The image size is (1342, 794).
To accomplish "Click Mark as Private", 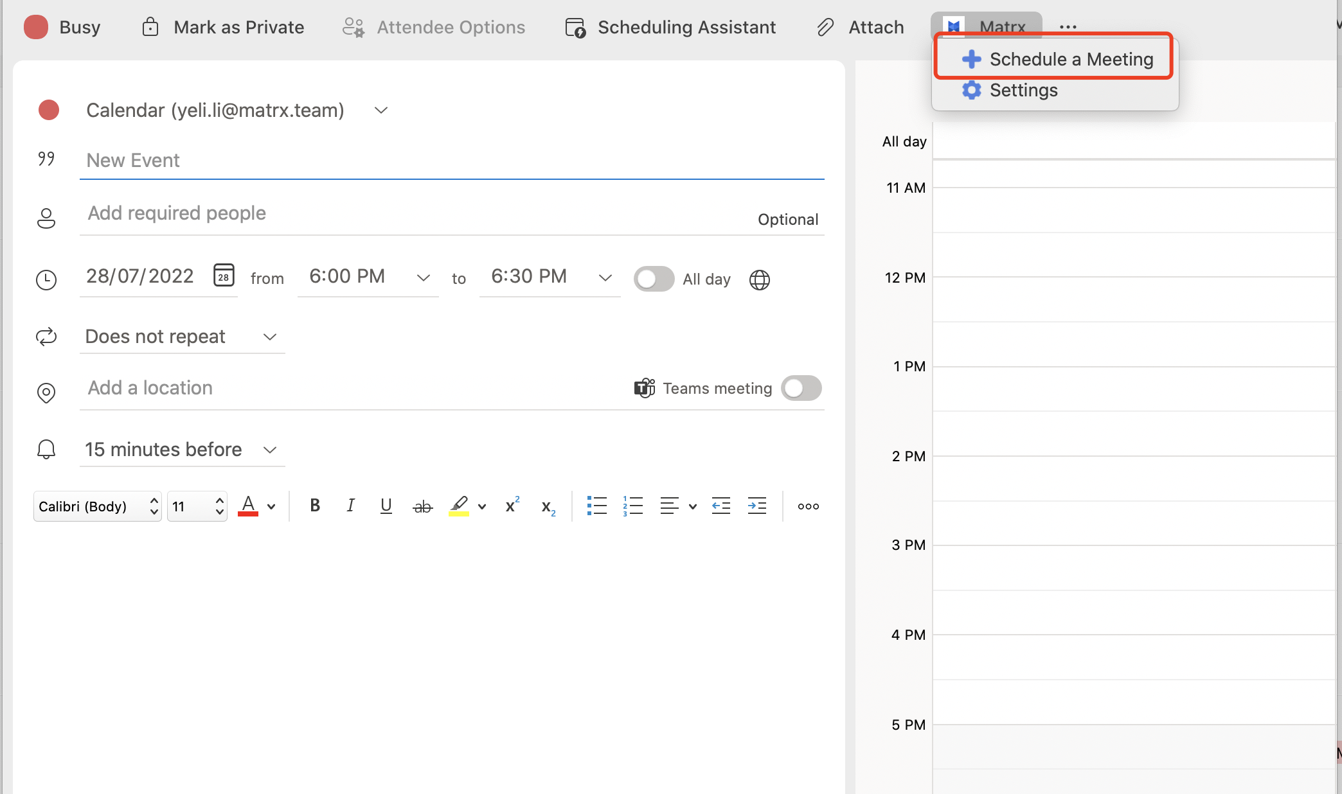I will coord(223,27).
